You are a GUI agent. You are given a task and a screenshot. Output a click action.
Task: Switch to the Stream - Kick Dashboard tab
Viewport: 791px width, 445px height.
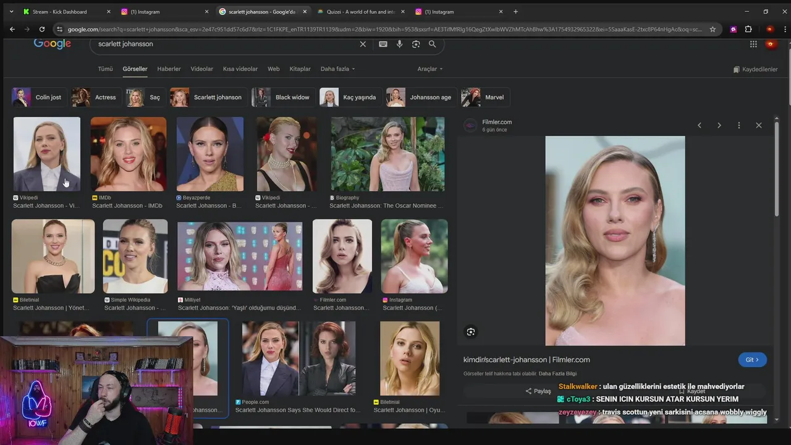click(x=66, y=12)
